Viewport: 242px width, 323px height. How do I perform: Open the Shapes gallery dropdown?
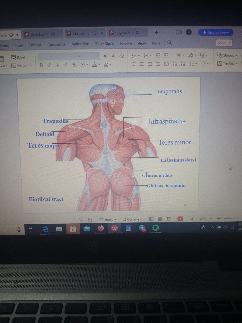[x=227, y=55]
